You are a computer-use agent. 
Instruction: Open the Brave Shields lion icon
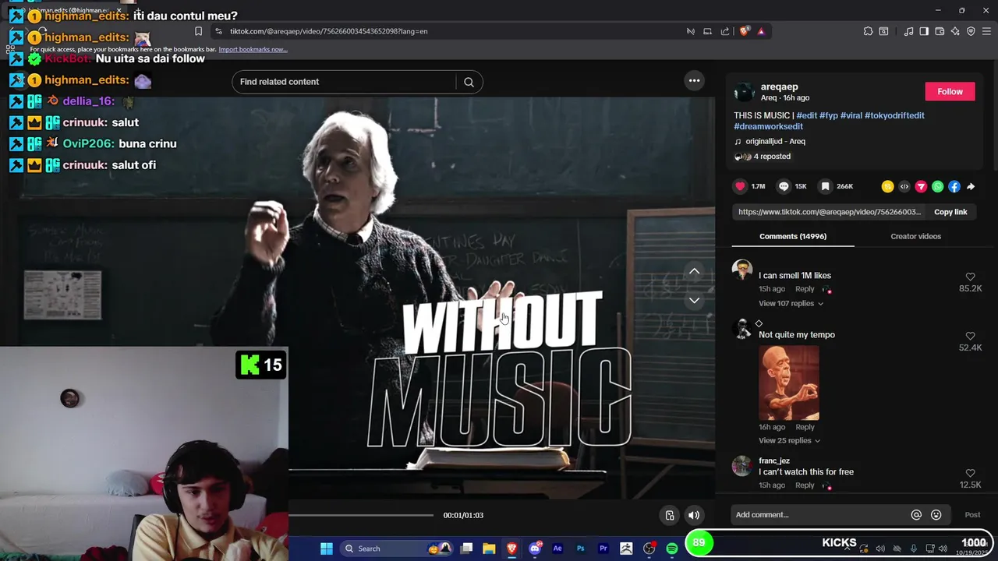[x=744, y=31]
